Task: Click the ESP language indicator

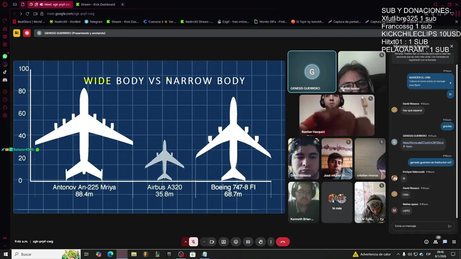Action: 428,254
